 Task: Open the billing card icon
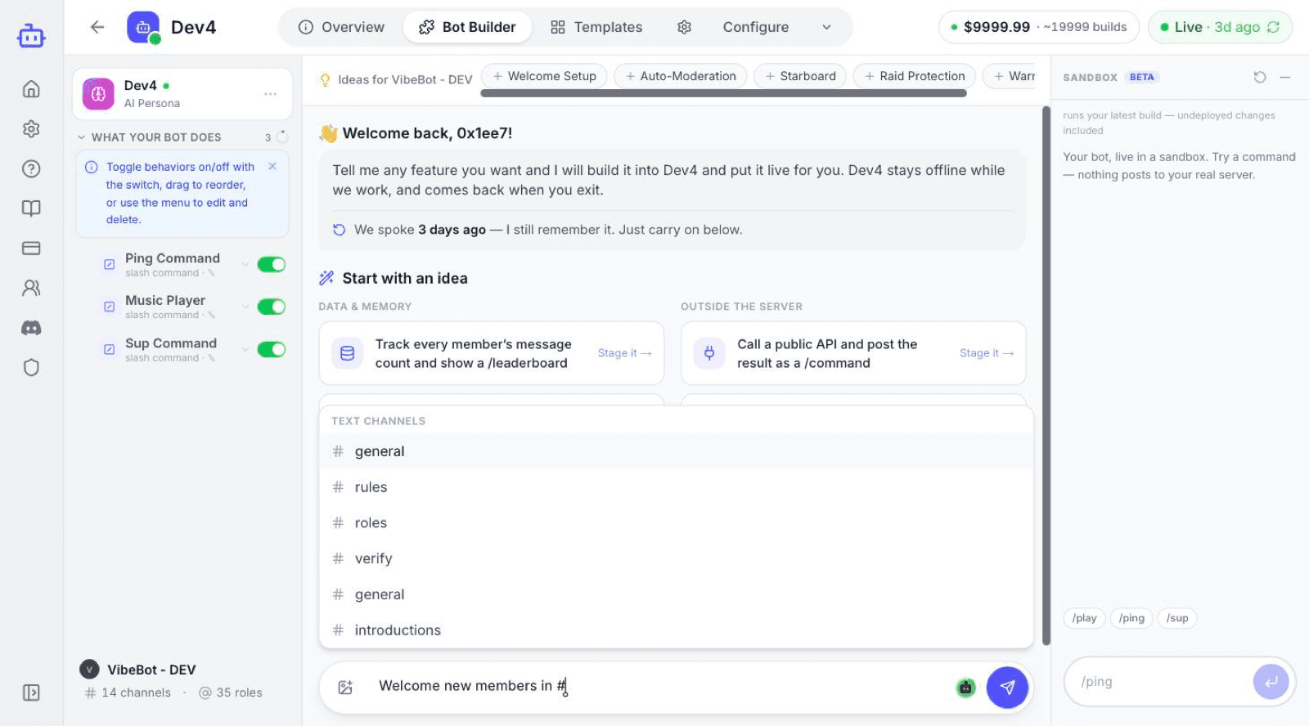[x=31, y=248]
